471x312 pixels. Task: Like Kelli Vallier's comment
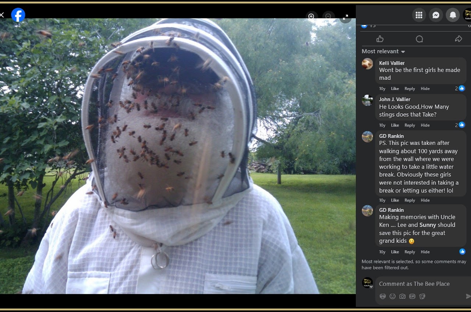coord(395,89)
